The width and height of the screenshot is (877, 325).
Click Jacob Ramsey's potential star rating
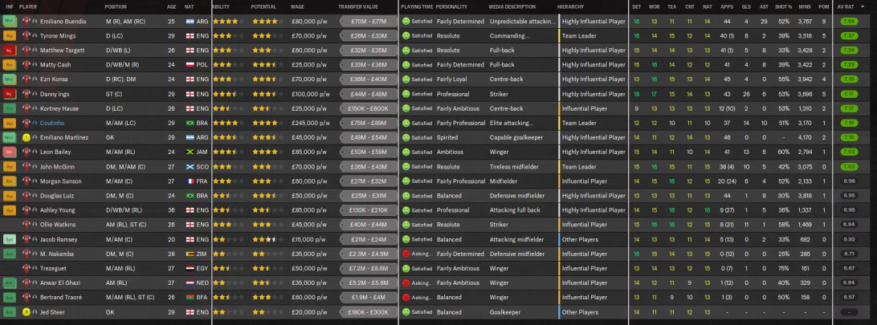coord(265,239)
